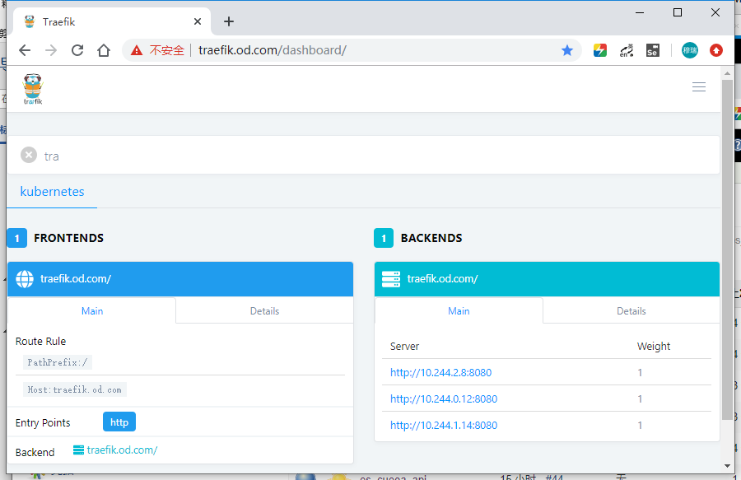Viewport: 741px width, 480px height.
Task: Click the red browser update arrow icon
Action: 716,50
